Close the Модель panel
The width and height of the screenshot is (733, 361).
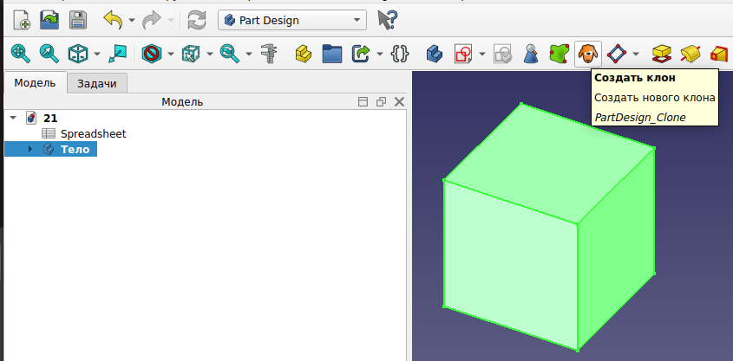(x=399, y=101)
